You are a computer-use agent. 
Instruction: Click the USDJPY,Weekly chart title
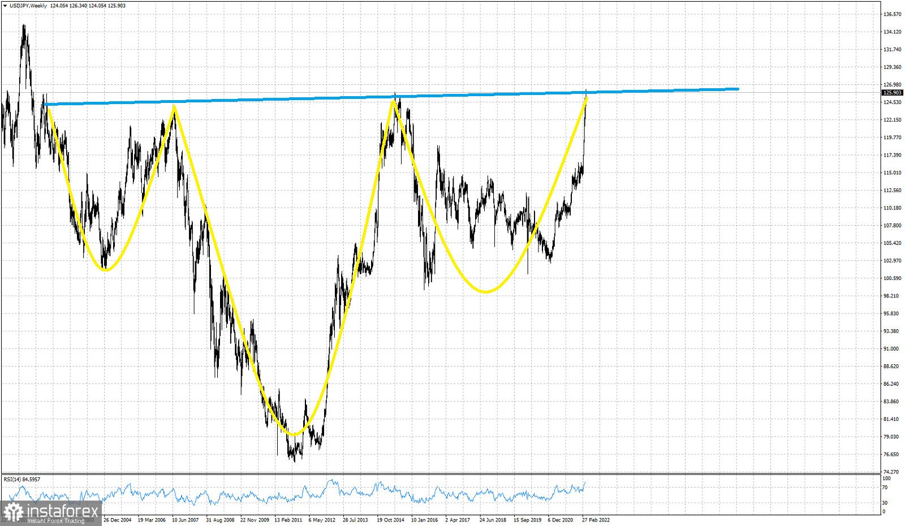28,6
